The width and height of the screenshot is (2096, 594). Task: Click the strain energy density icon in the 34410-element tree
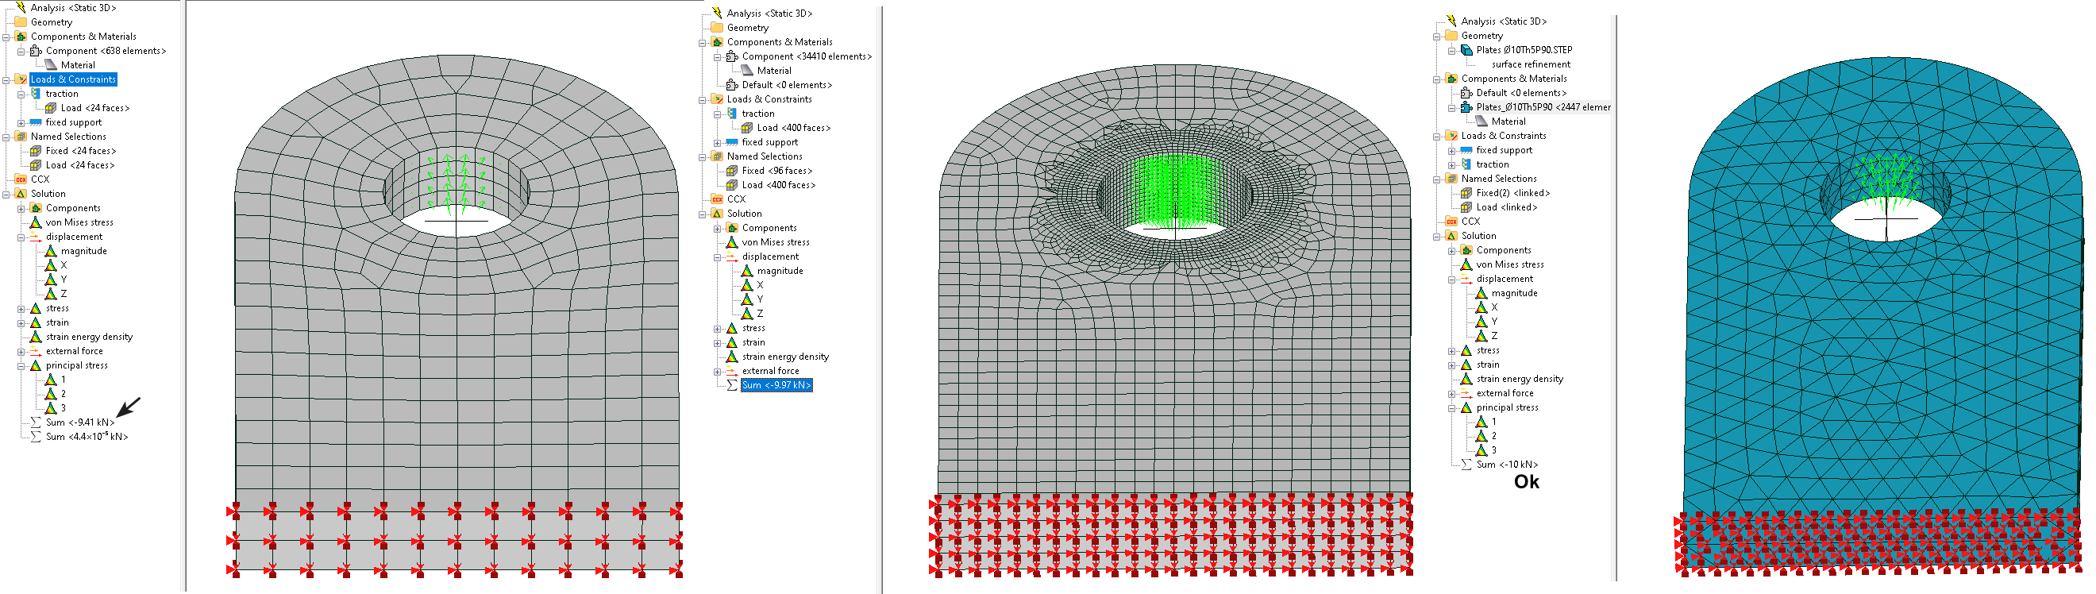pyautogui.click(x=732, y=357)
